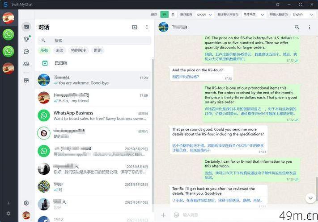Open the Chats icon in the navigation rail
Viewport: 318px width, 222px height.
(26, 27)
